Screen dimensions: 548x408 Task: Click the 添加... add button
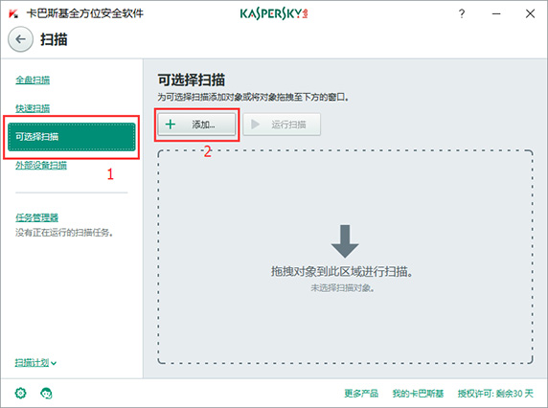coord(196,125)
